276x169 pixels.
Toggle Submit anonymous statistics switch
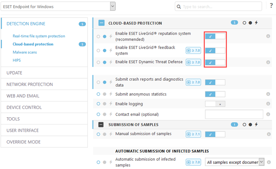click(215, 94)
